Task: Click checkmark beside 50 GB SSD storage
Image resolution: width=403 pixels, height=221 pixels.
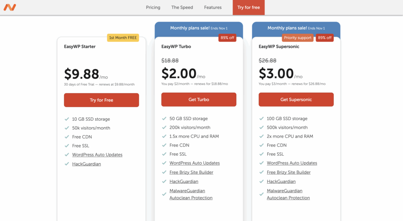Action: 164,119
